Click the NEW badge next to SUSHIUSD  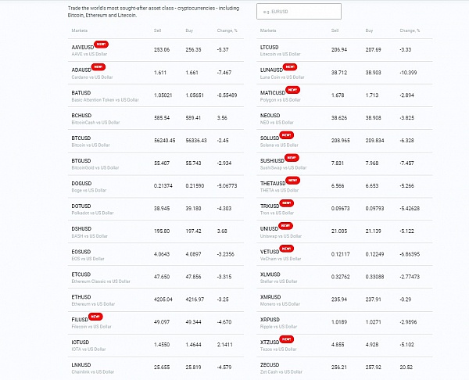(292, 158)
